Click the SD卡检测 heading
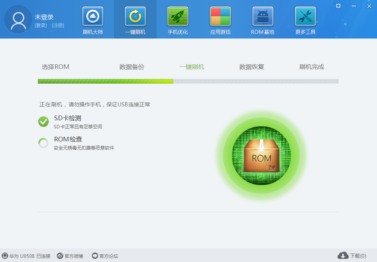Image resolution: width=377 pixels, height=262 pixels. pos(68,118)
